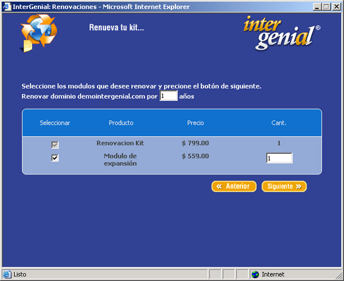Click the Renueva tu kit... heading
This screenshot has height=281, width=344.
(x=116, y=27)
